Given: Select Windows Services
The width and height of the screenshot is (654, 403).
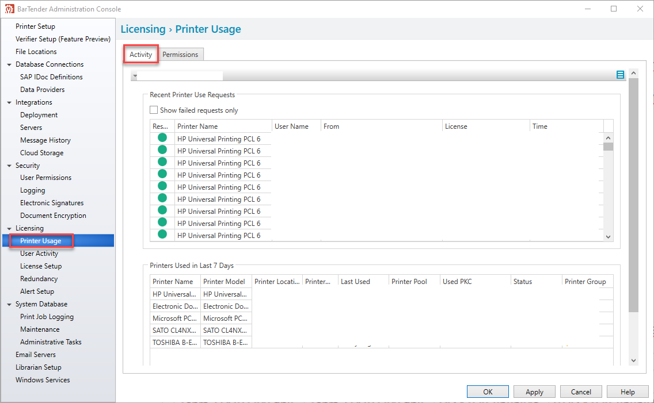Looking at the screenshot, I should 43,380.
